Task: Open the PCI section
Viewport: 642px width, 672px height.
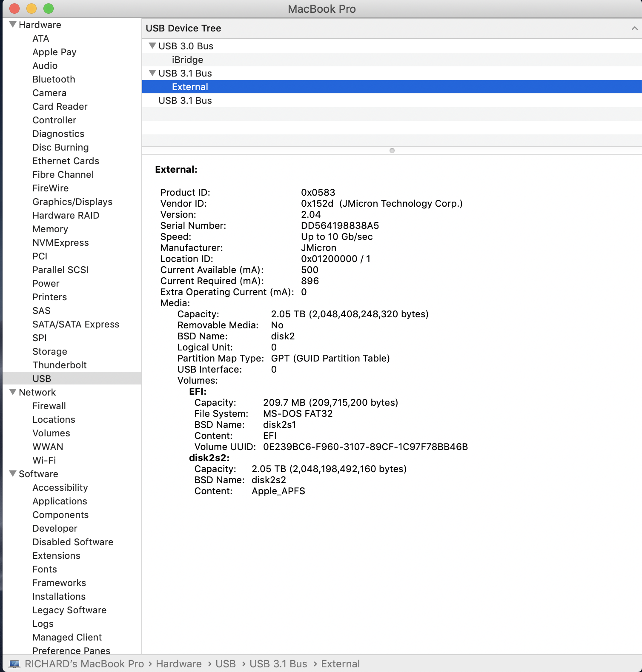Action: 40,256
